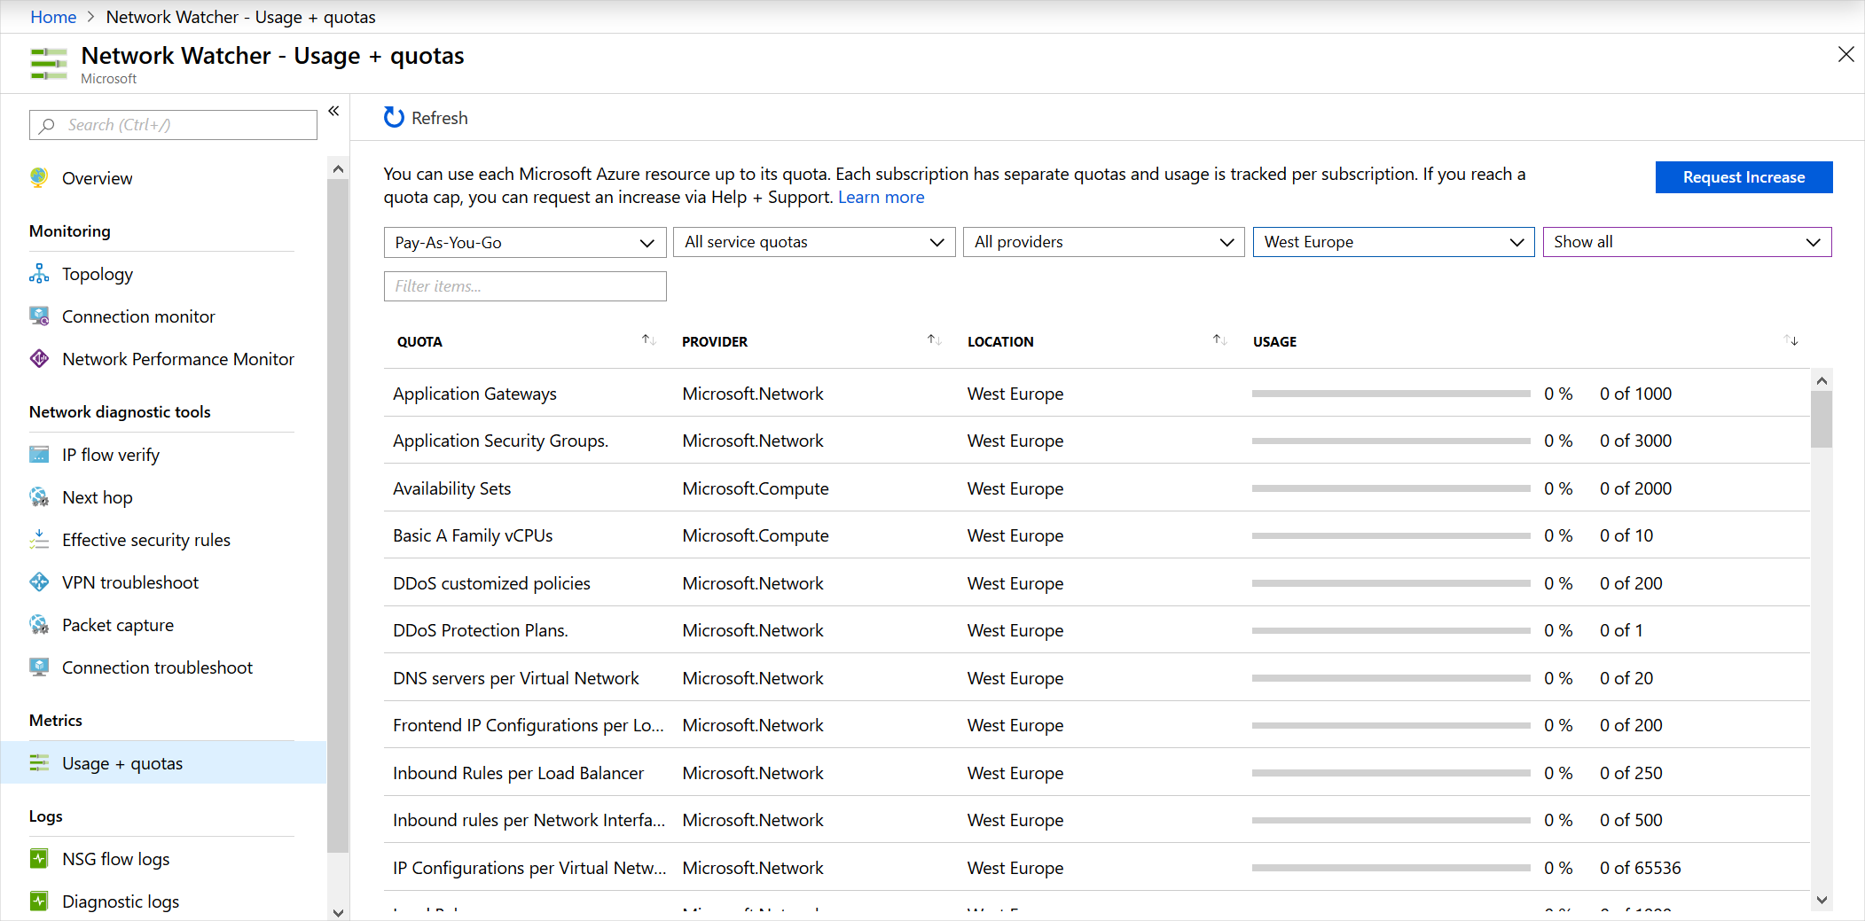This screenshot has width=1865, height=921.
Task: Select Usage + quotas menu item
Action: point(163,763)
